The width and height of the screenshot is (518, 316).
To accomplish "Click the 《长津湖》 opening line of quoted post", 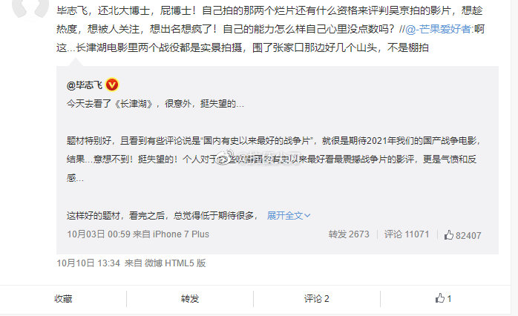I will click(x=155, y=104).
